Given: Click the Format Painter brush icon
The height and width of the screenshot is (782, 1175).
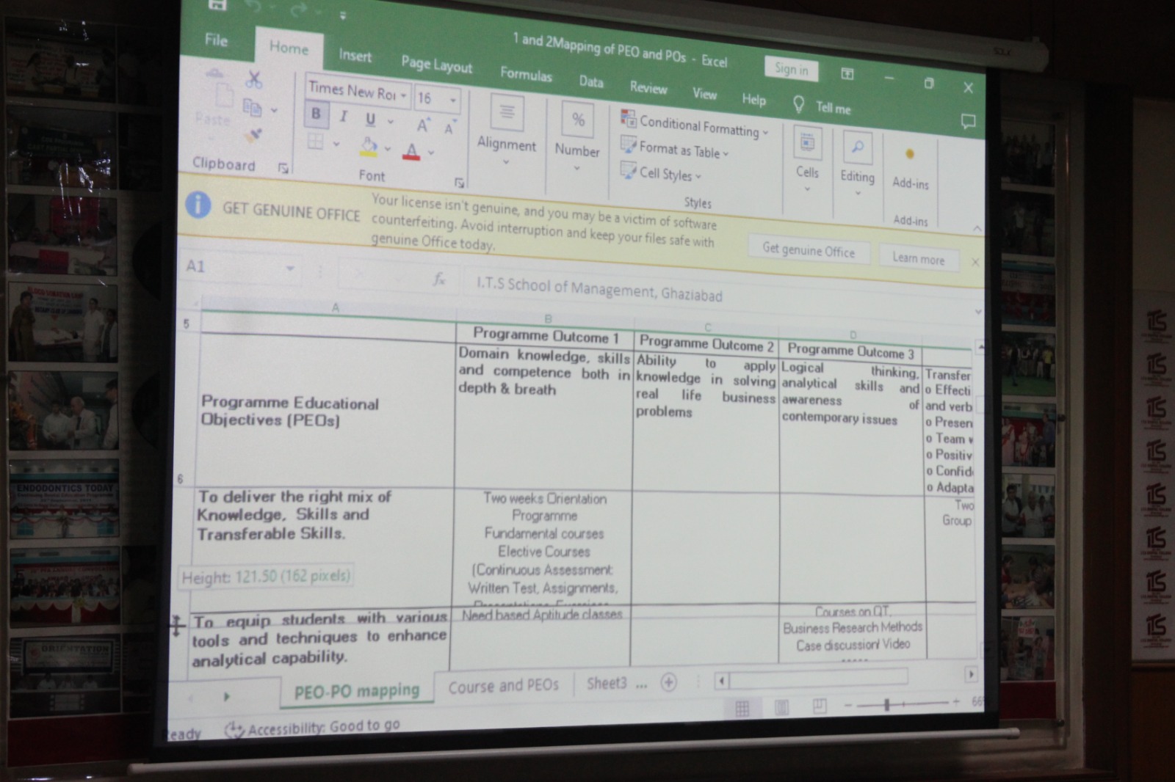Looking at the screenshot, I should (x=254, y=136).
